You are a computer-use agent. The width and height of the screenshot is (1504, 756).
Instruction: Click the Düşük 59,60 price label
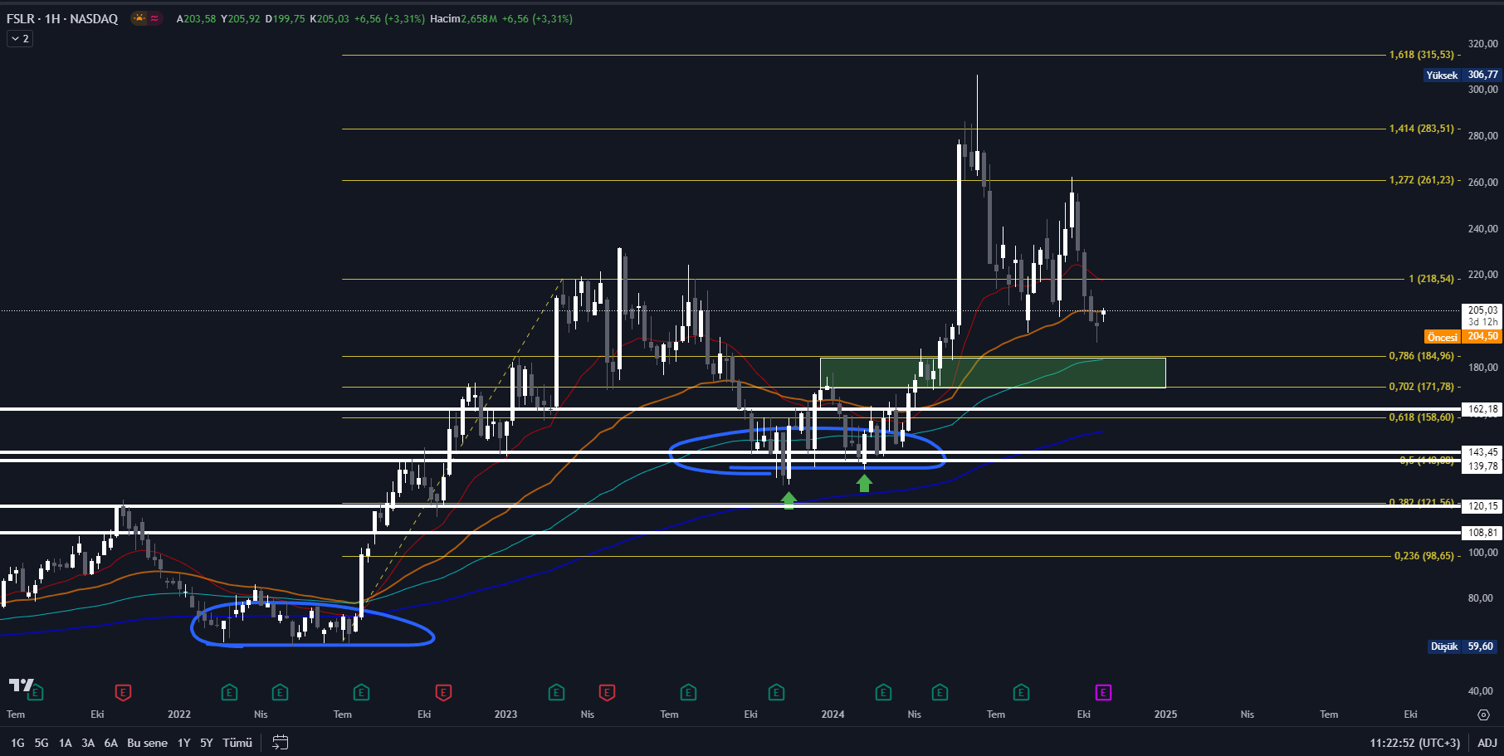pos(1464,646)
